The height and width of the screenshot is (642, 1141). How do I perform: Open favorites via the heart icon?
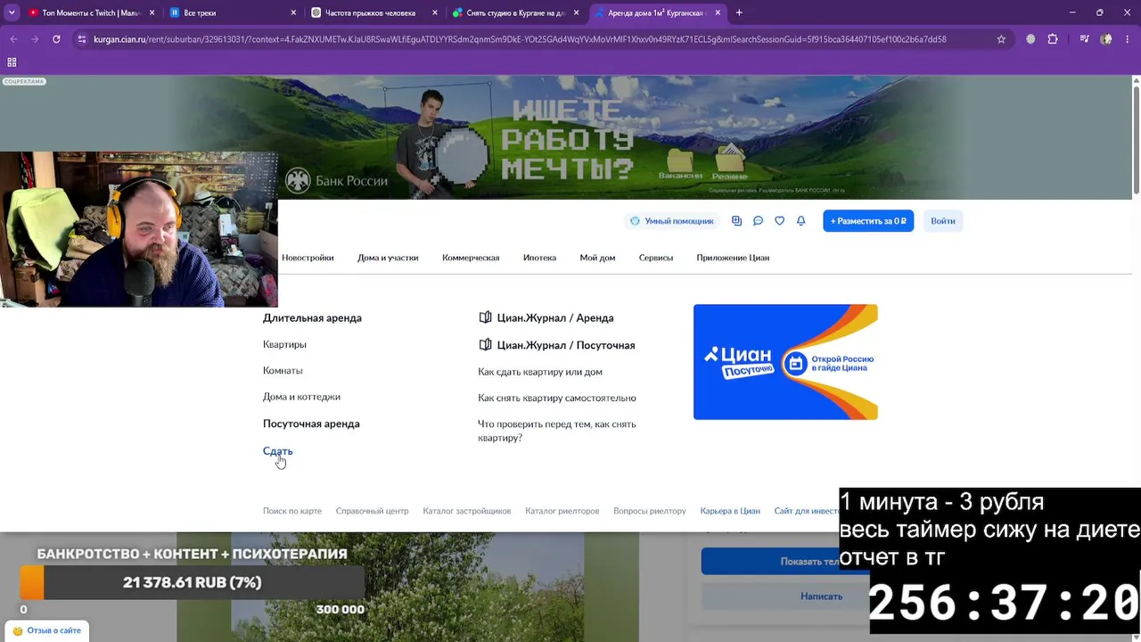point(779,221)
